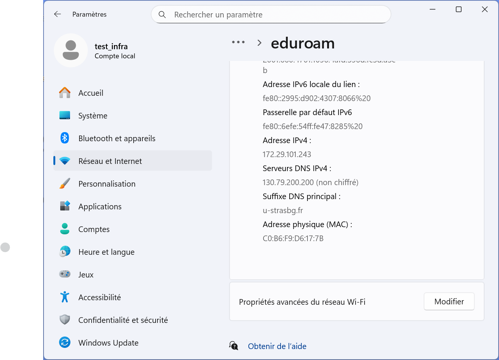The image size is (499, 360).
Task: Open the Applications icon in sidebar
Action: tap(65, 206)
